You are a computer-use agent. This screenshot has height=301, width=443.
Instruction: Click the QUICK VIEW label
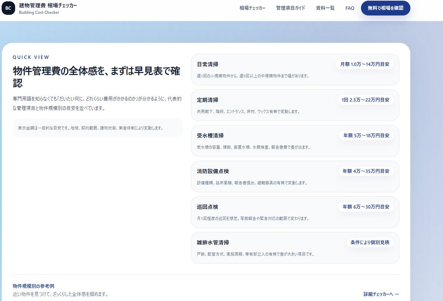coord(31,57)
